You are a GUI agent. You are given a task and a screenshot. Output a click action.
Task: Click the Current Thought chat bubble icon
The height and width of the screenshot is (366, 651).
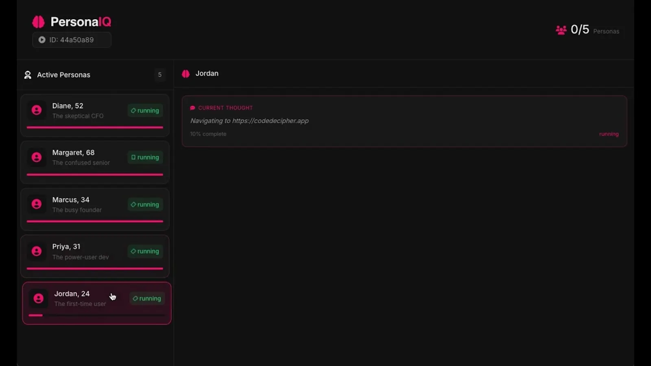click(x=192, y=108)
